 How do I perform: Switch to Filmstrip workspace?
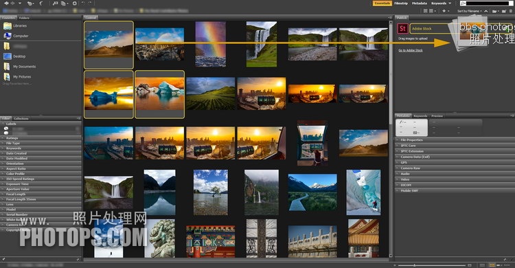(x=401, y=3)
